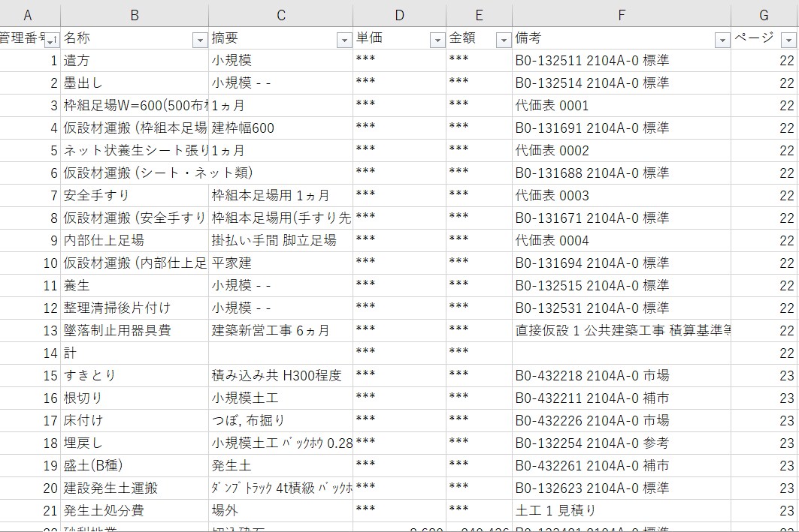
Task: Select the B0-131688 2104A-0 標準 cell
Action: click(622, 173)
